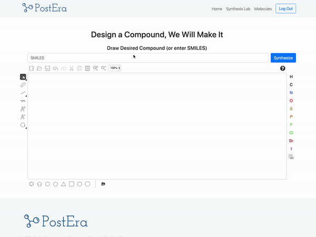This screenshot has height=237, width=316.
Task: Open the periodic table icon
Action: coord(291,157)
